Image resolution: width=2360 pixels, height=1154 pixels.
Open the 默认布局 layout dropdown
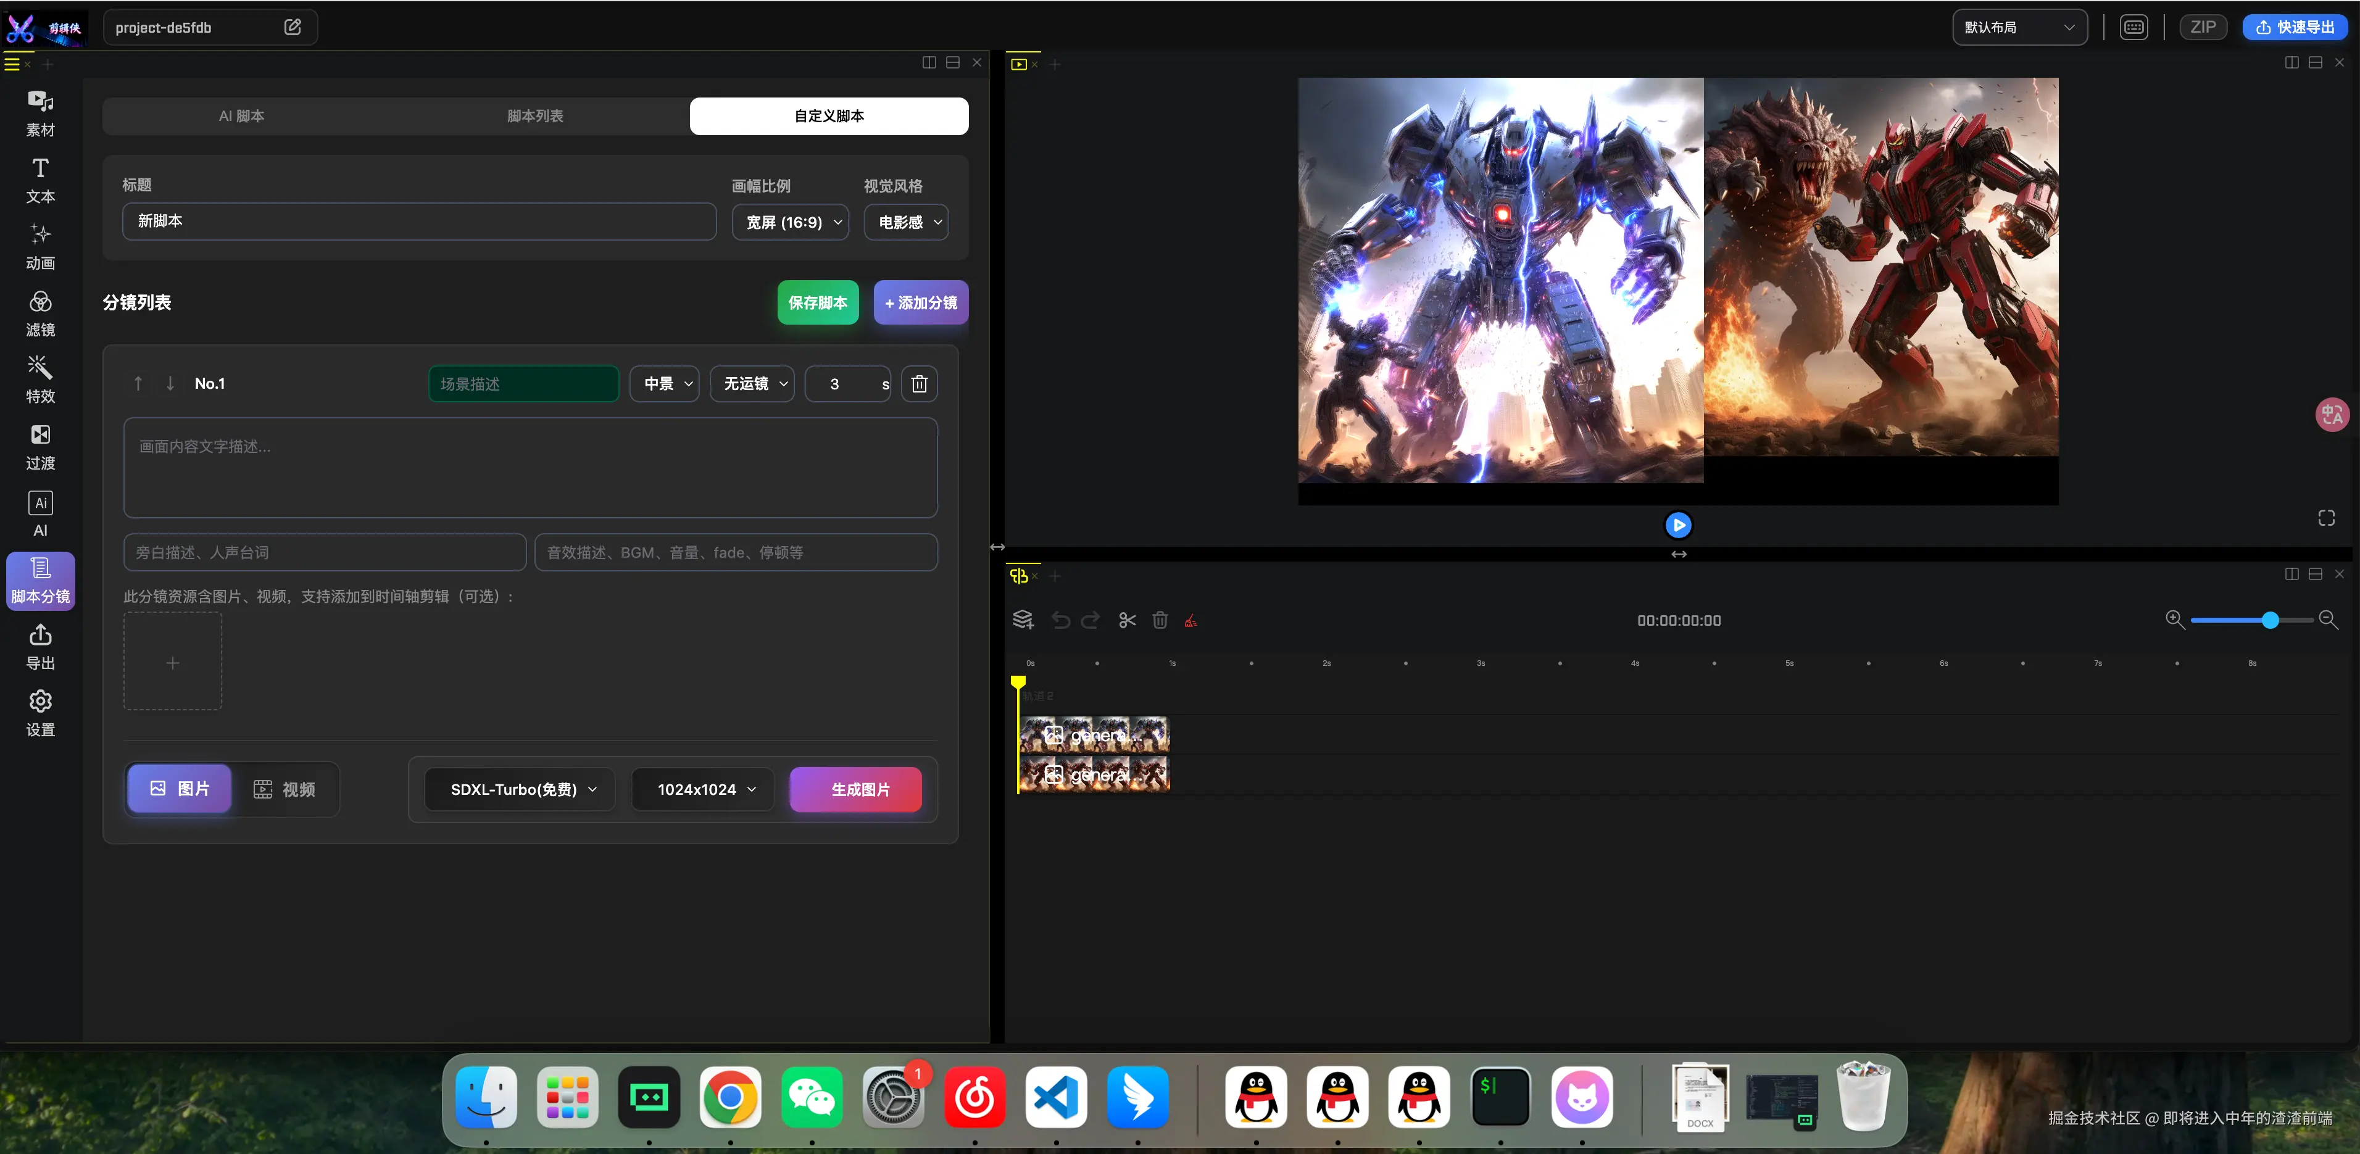click(x=2019, y=28)
